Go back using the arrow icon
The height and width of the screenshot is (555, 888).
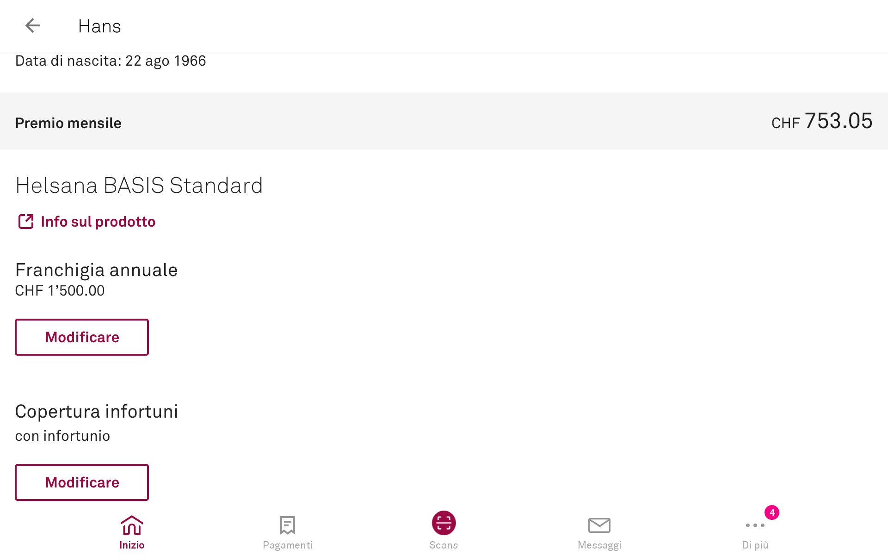(x=33, y=26)
